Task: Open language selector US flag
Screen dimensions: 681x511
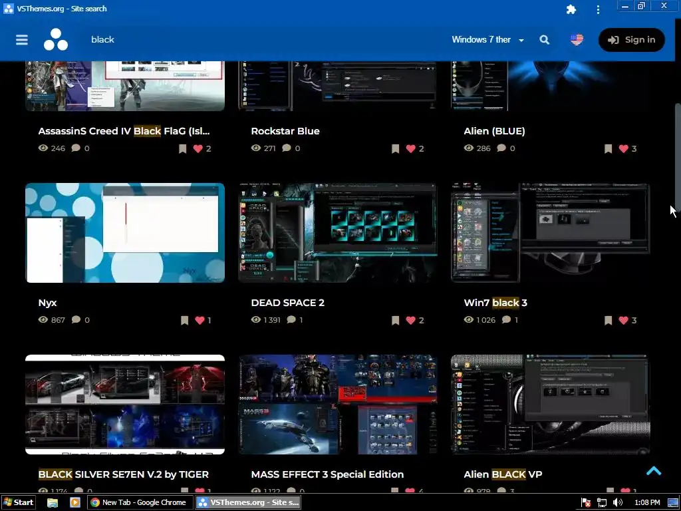Action: [577, 39]
